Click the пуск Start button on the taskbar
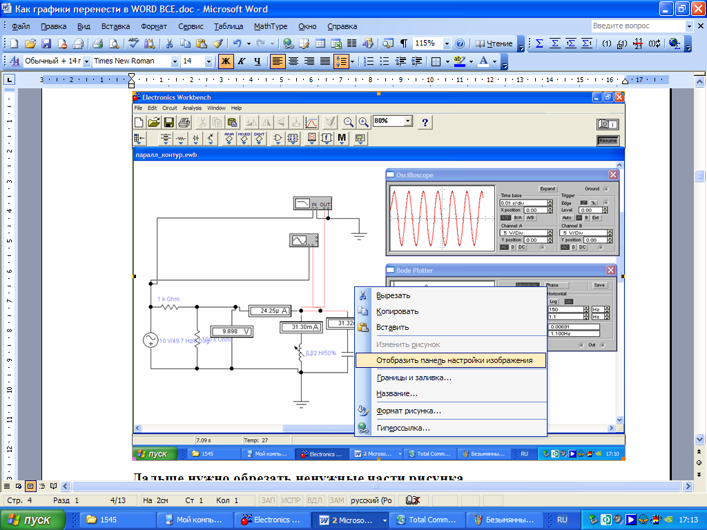The height and width of the screenshot is (530, 707). pyautogui.click(x=32, y=520)
